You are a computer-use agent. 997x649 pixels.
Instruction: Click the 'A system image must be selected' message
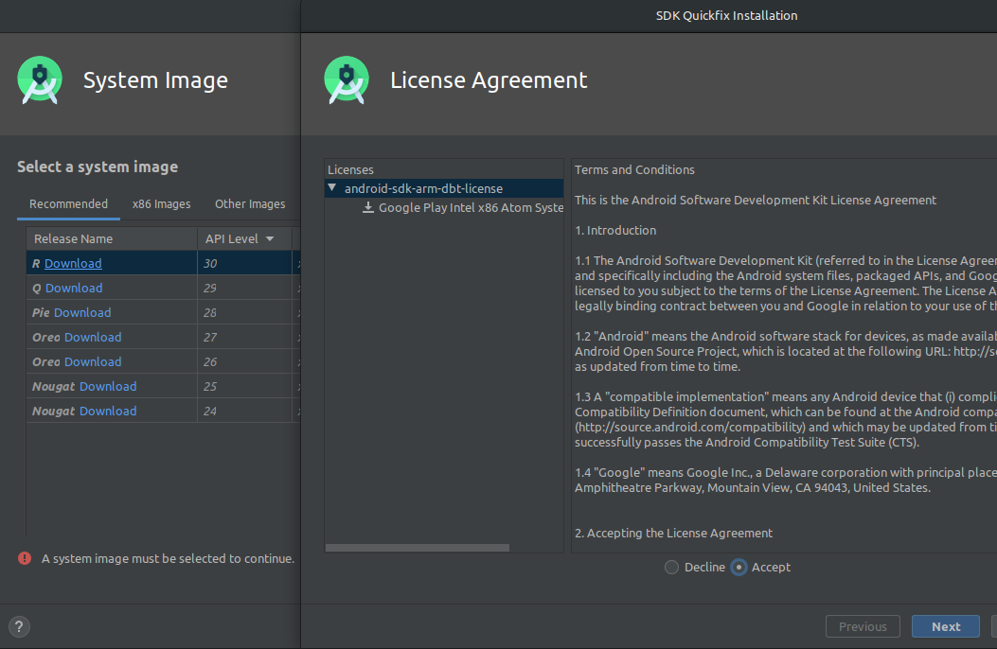[168, 559]
